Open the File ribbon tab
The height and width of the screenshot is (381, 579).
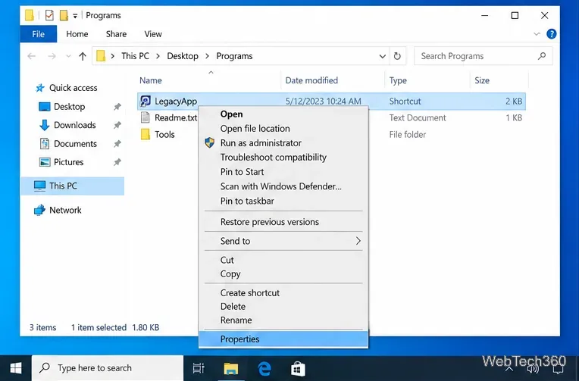coord(39,34)
